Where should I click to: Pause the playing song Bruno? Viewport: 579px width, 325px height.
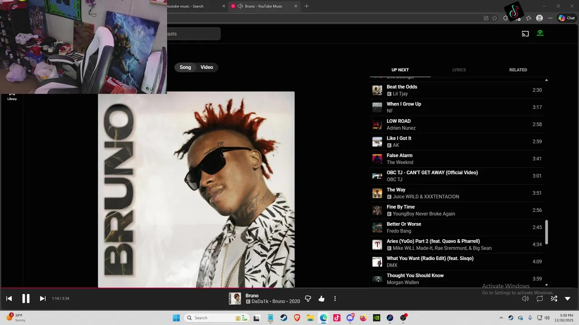point(26,298)
